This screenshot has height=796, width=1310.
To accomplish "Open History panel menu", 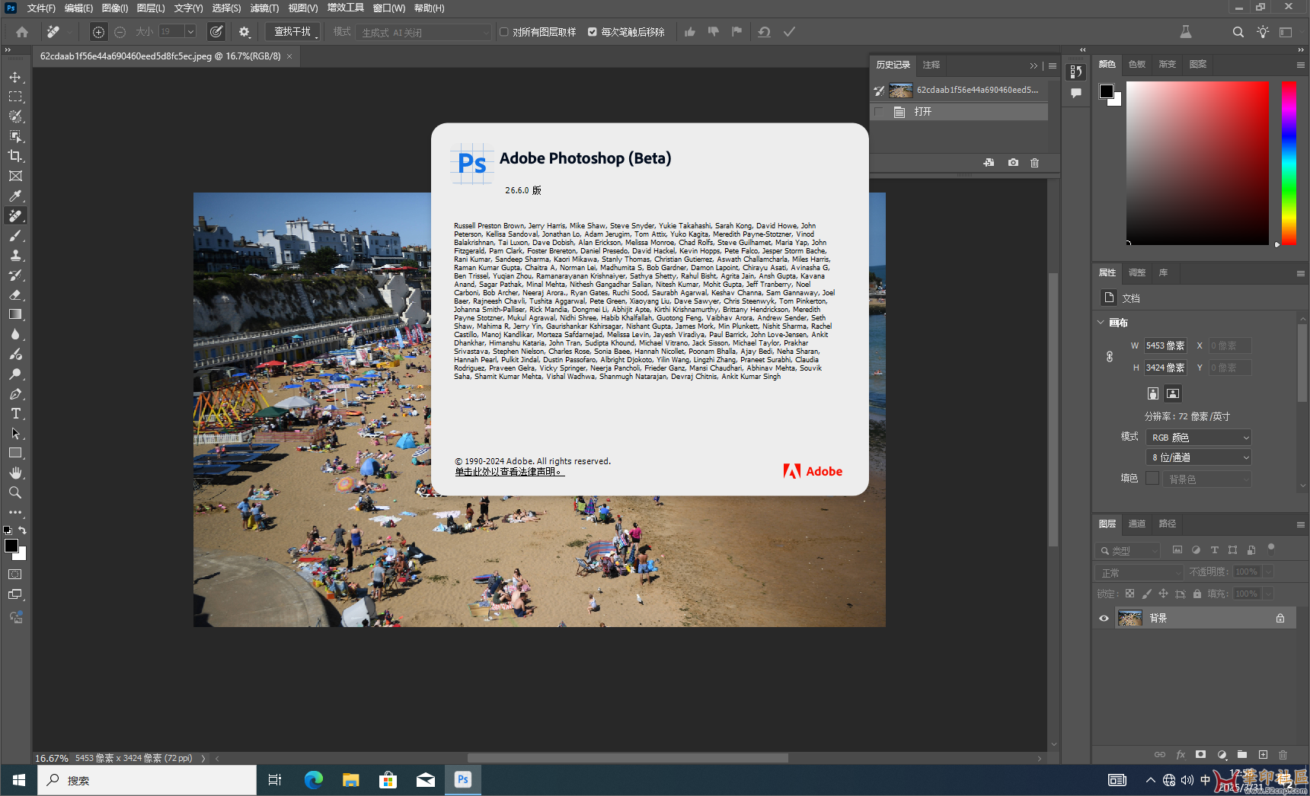I will tap(1053, 65).
